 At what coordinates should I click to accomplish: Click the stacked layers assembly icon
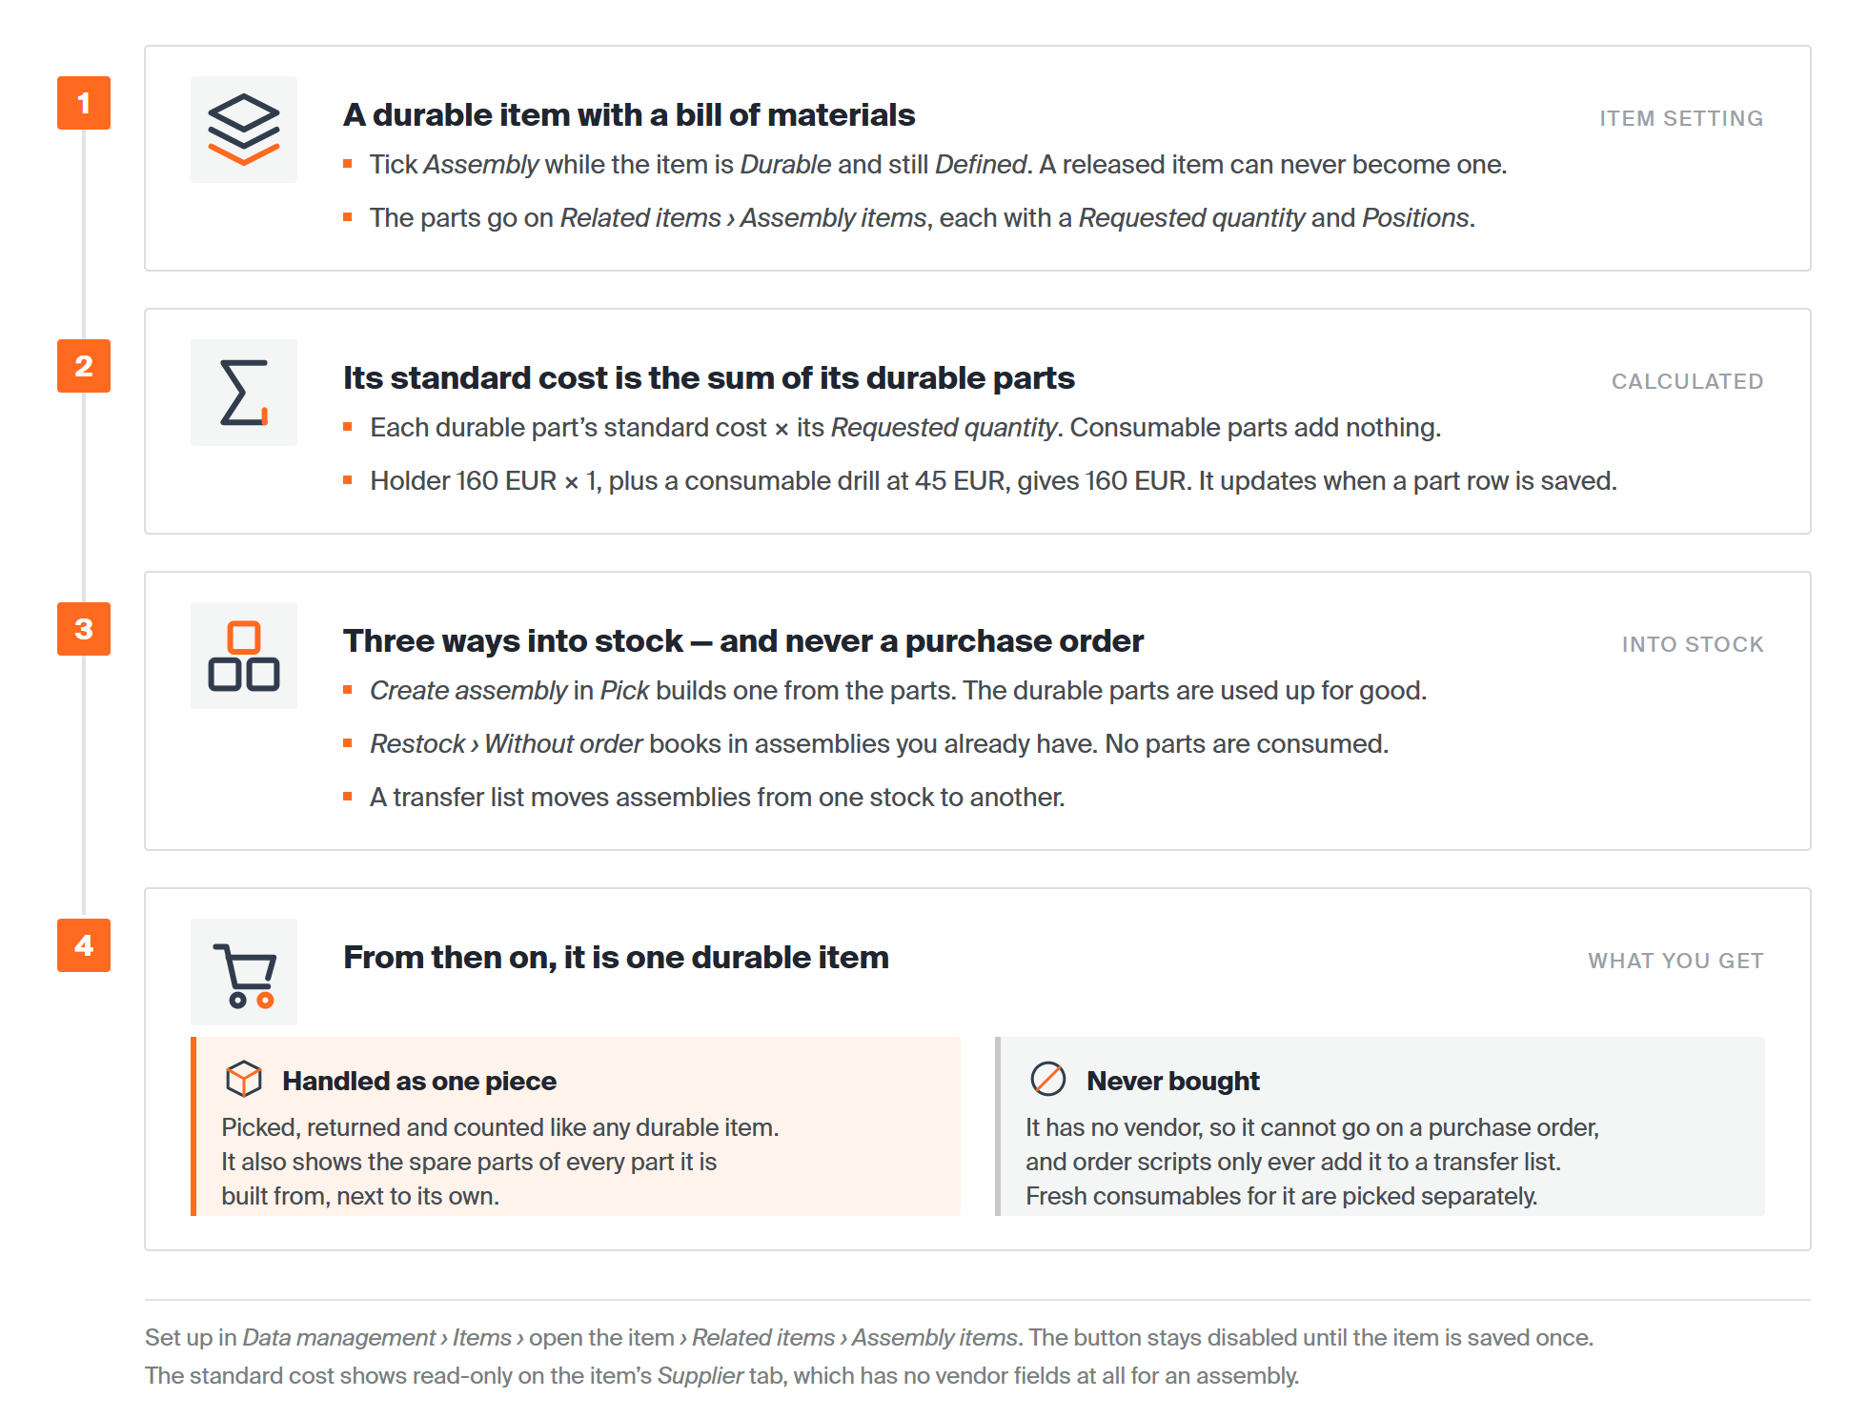[244, 130]
